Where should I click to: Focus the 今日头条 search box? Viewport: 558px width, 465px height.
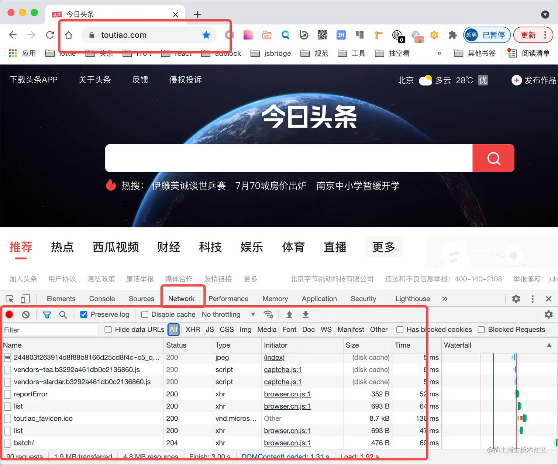click(289, 158)
